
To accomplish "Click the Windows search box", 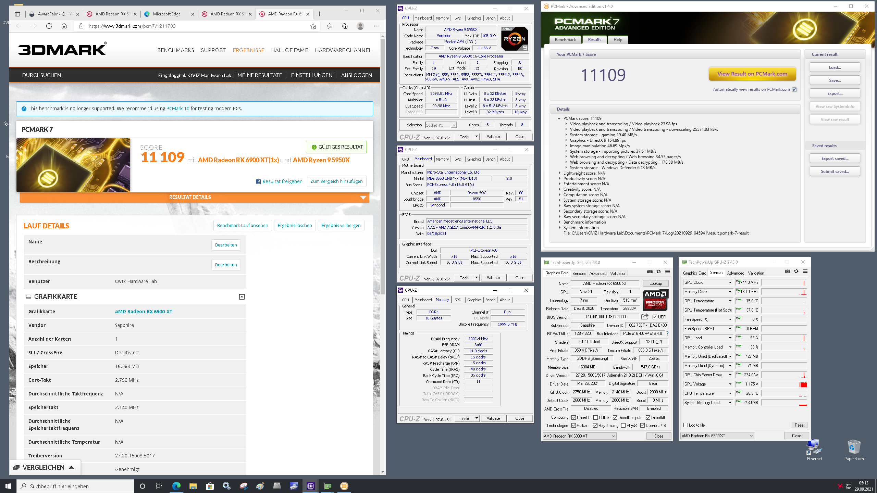I will [75, 486].
